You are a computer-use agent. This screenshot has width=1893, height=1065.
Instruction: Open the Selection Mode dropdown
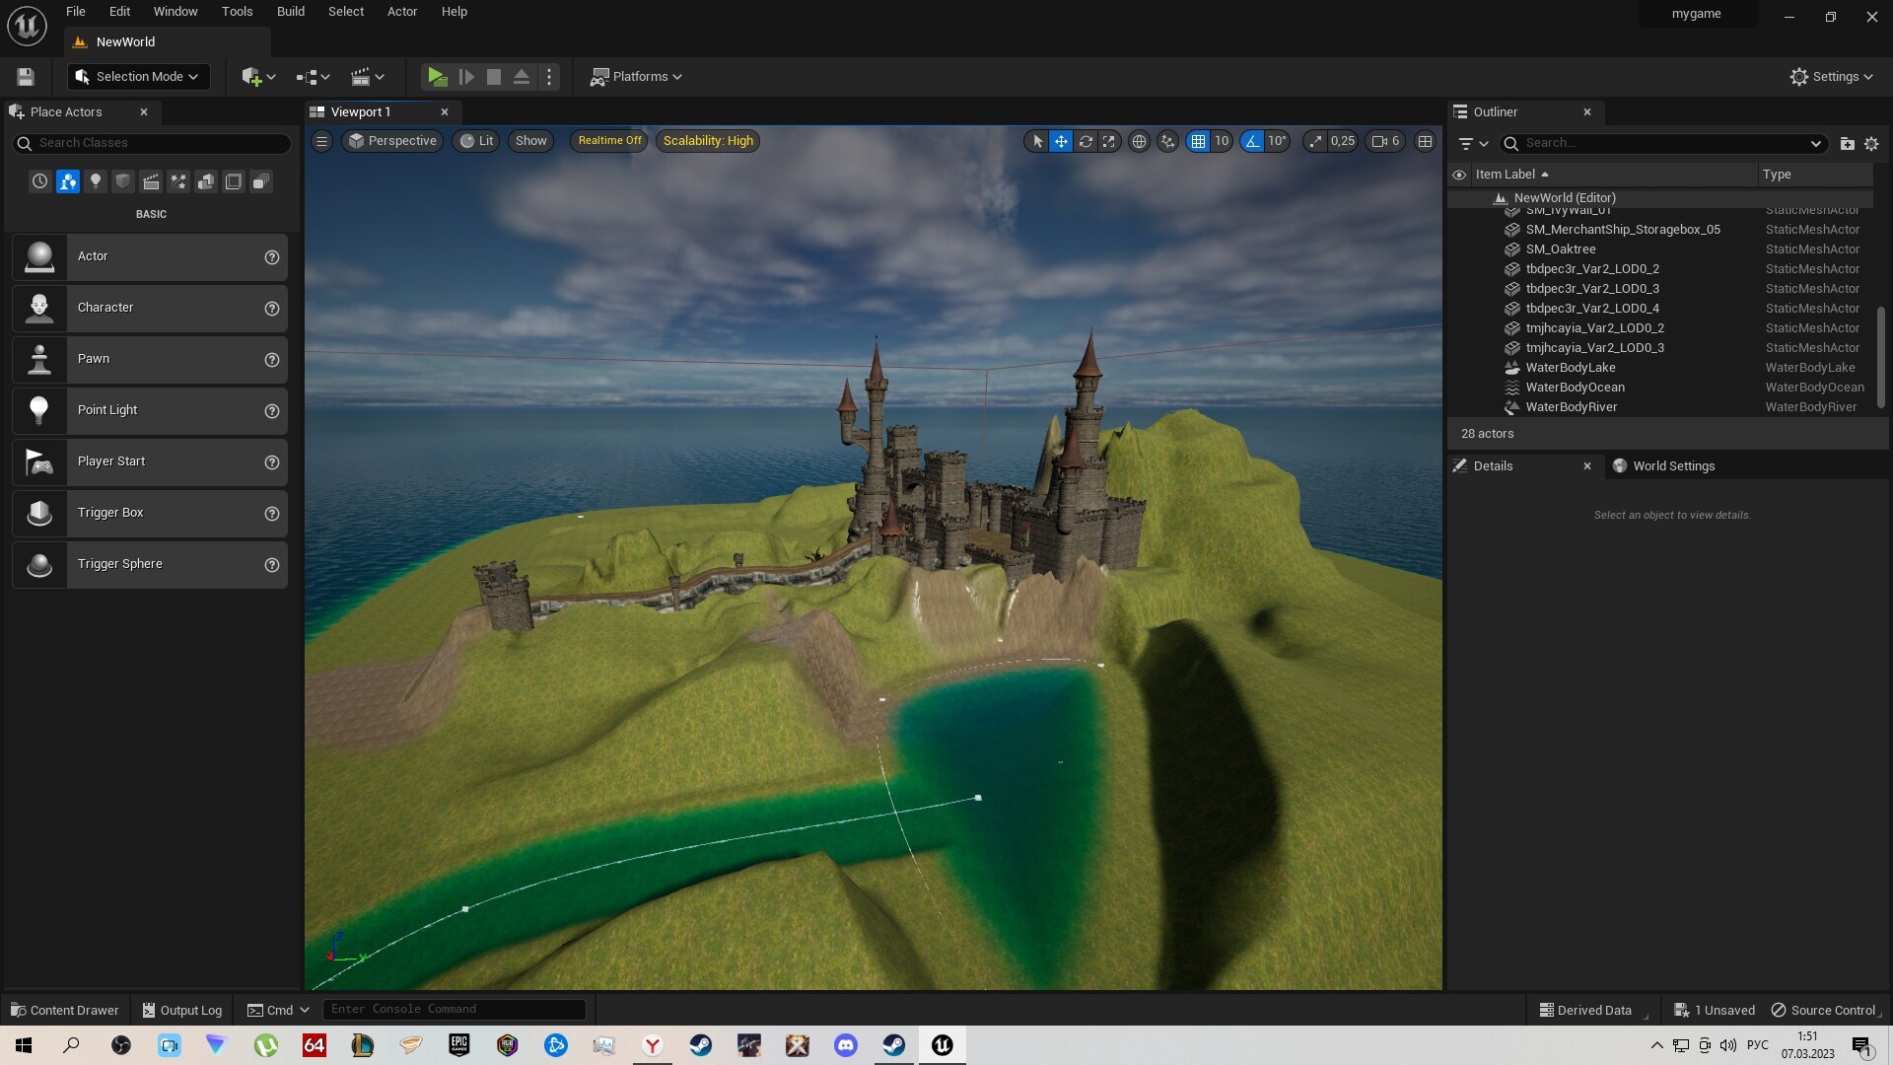tap(137, 76)
